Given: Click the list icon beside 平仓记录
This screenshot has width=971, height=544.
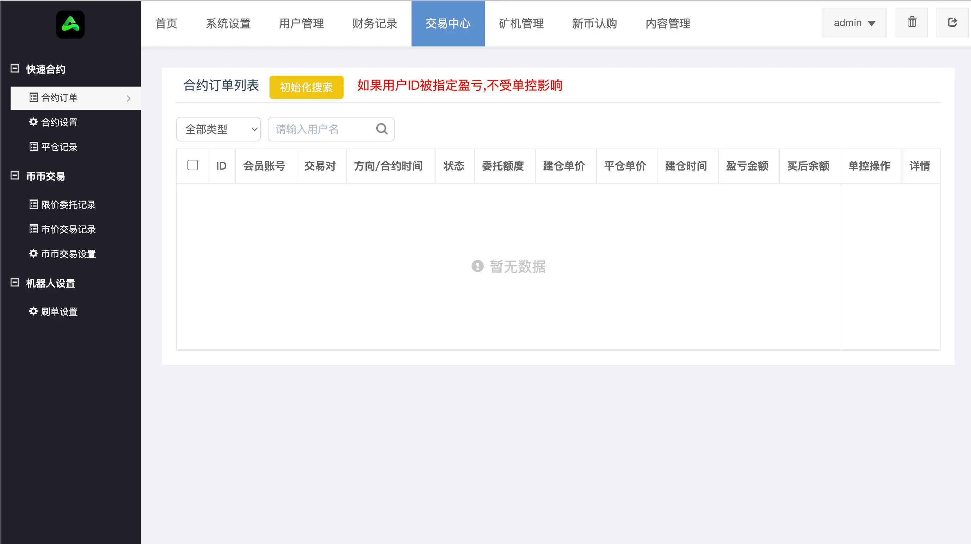Looking at the screenshot, I should coord(33,147).
